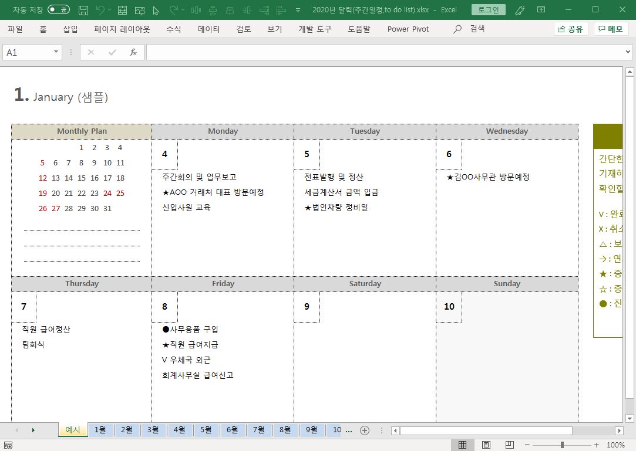Click the New Sheet plus icon

(365, 430)
